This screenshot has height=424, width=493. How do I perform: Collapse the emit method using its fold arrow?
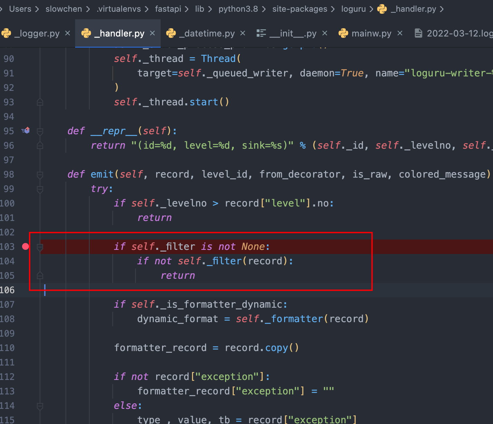pos(40,174)
